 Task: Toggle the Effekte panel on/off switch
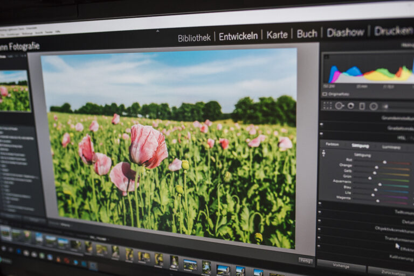tap(319, 238)
